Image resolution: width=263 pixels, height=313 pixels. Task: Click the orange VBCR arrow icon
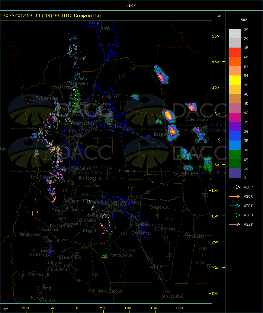click(x=235, y=196)
